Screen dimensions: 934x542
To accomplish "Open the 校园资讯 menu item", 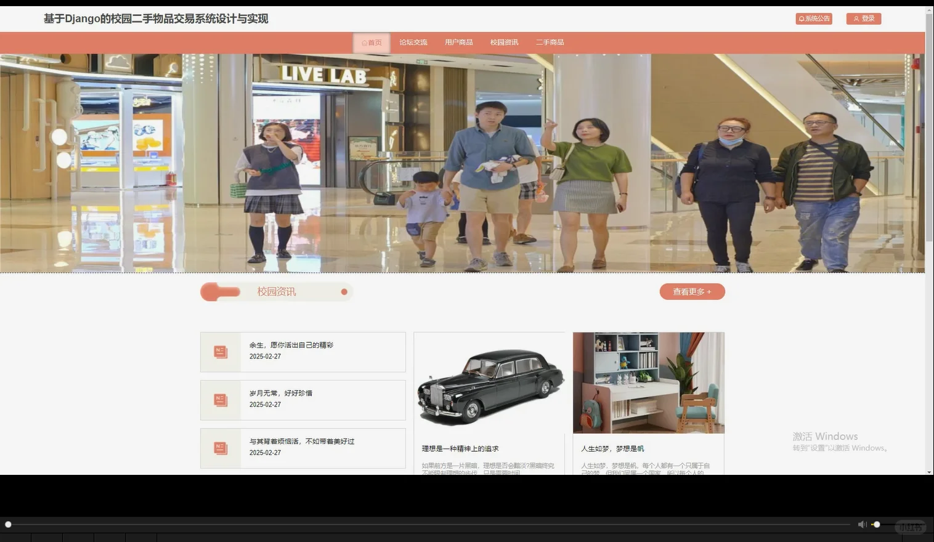I will tap(504, 42).
